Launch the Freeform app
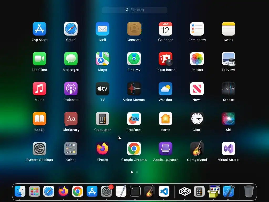269x202 pixels. pyautogui.click(x=134, y=119)
